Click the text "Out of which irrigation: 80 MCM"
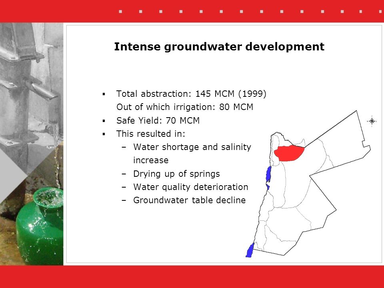Screen dimensions: 384x288 [185, 107]
